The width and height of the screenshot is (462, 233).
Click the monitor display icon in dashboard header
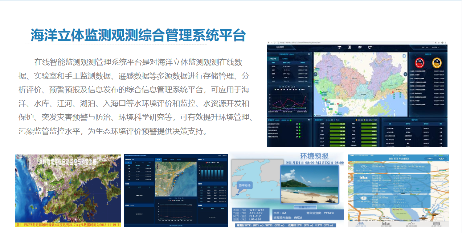370,47
